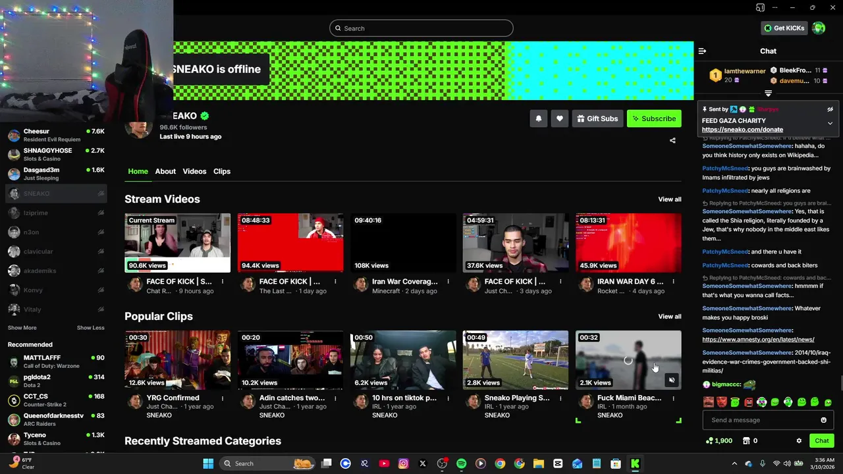This screenshot has width=843, height=474.
Task: Click the Subscribe button
Action: click(654, 118)
